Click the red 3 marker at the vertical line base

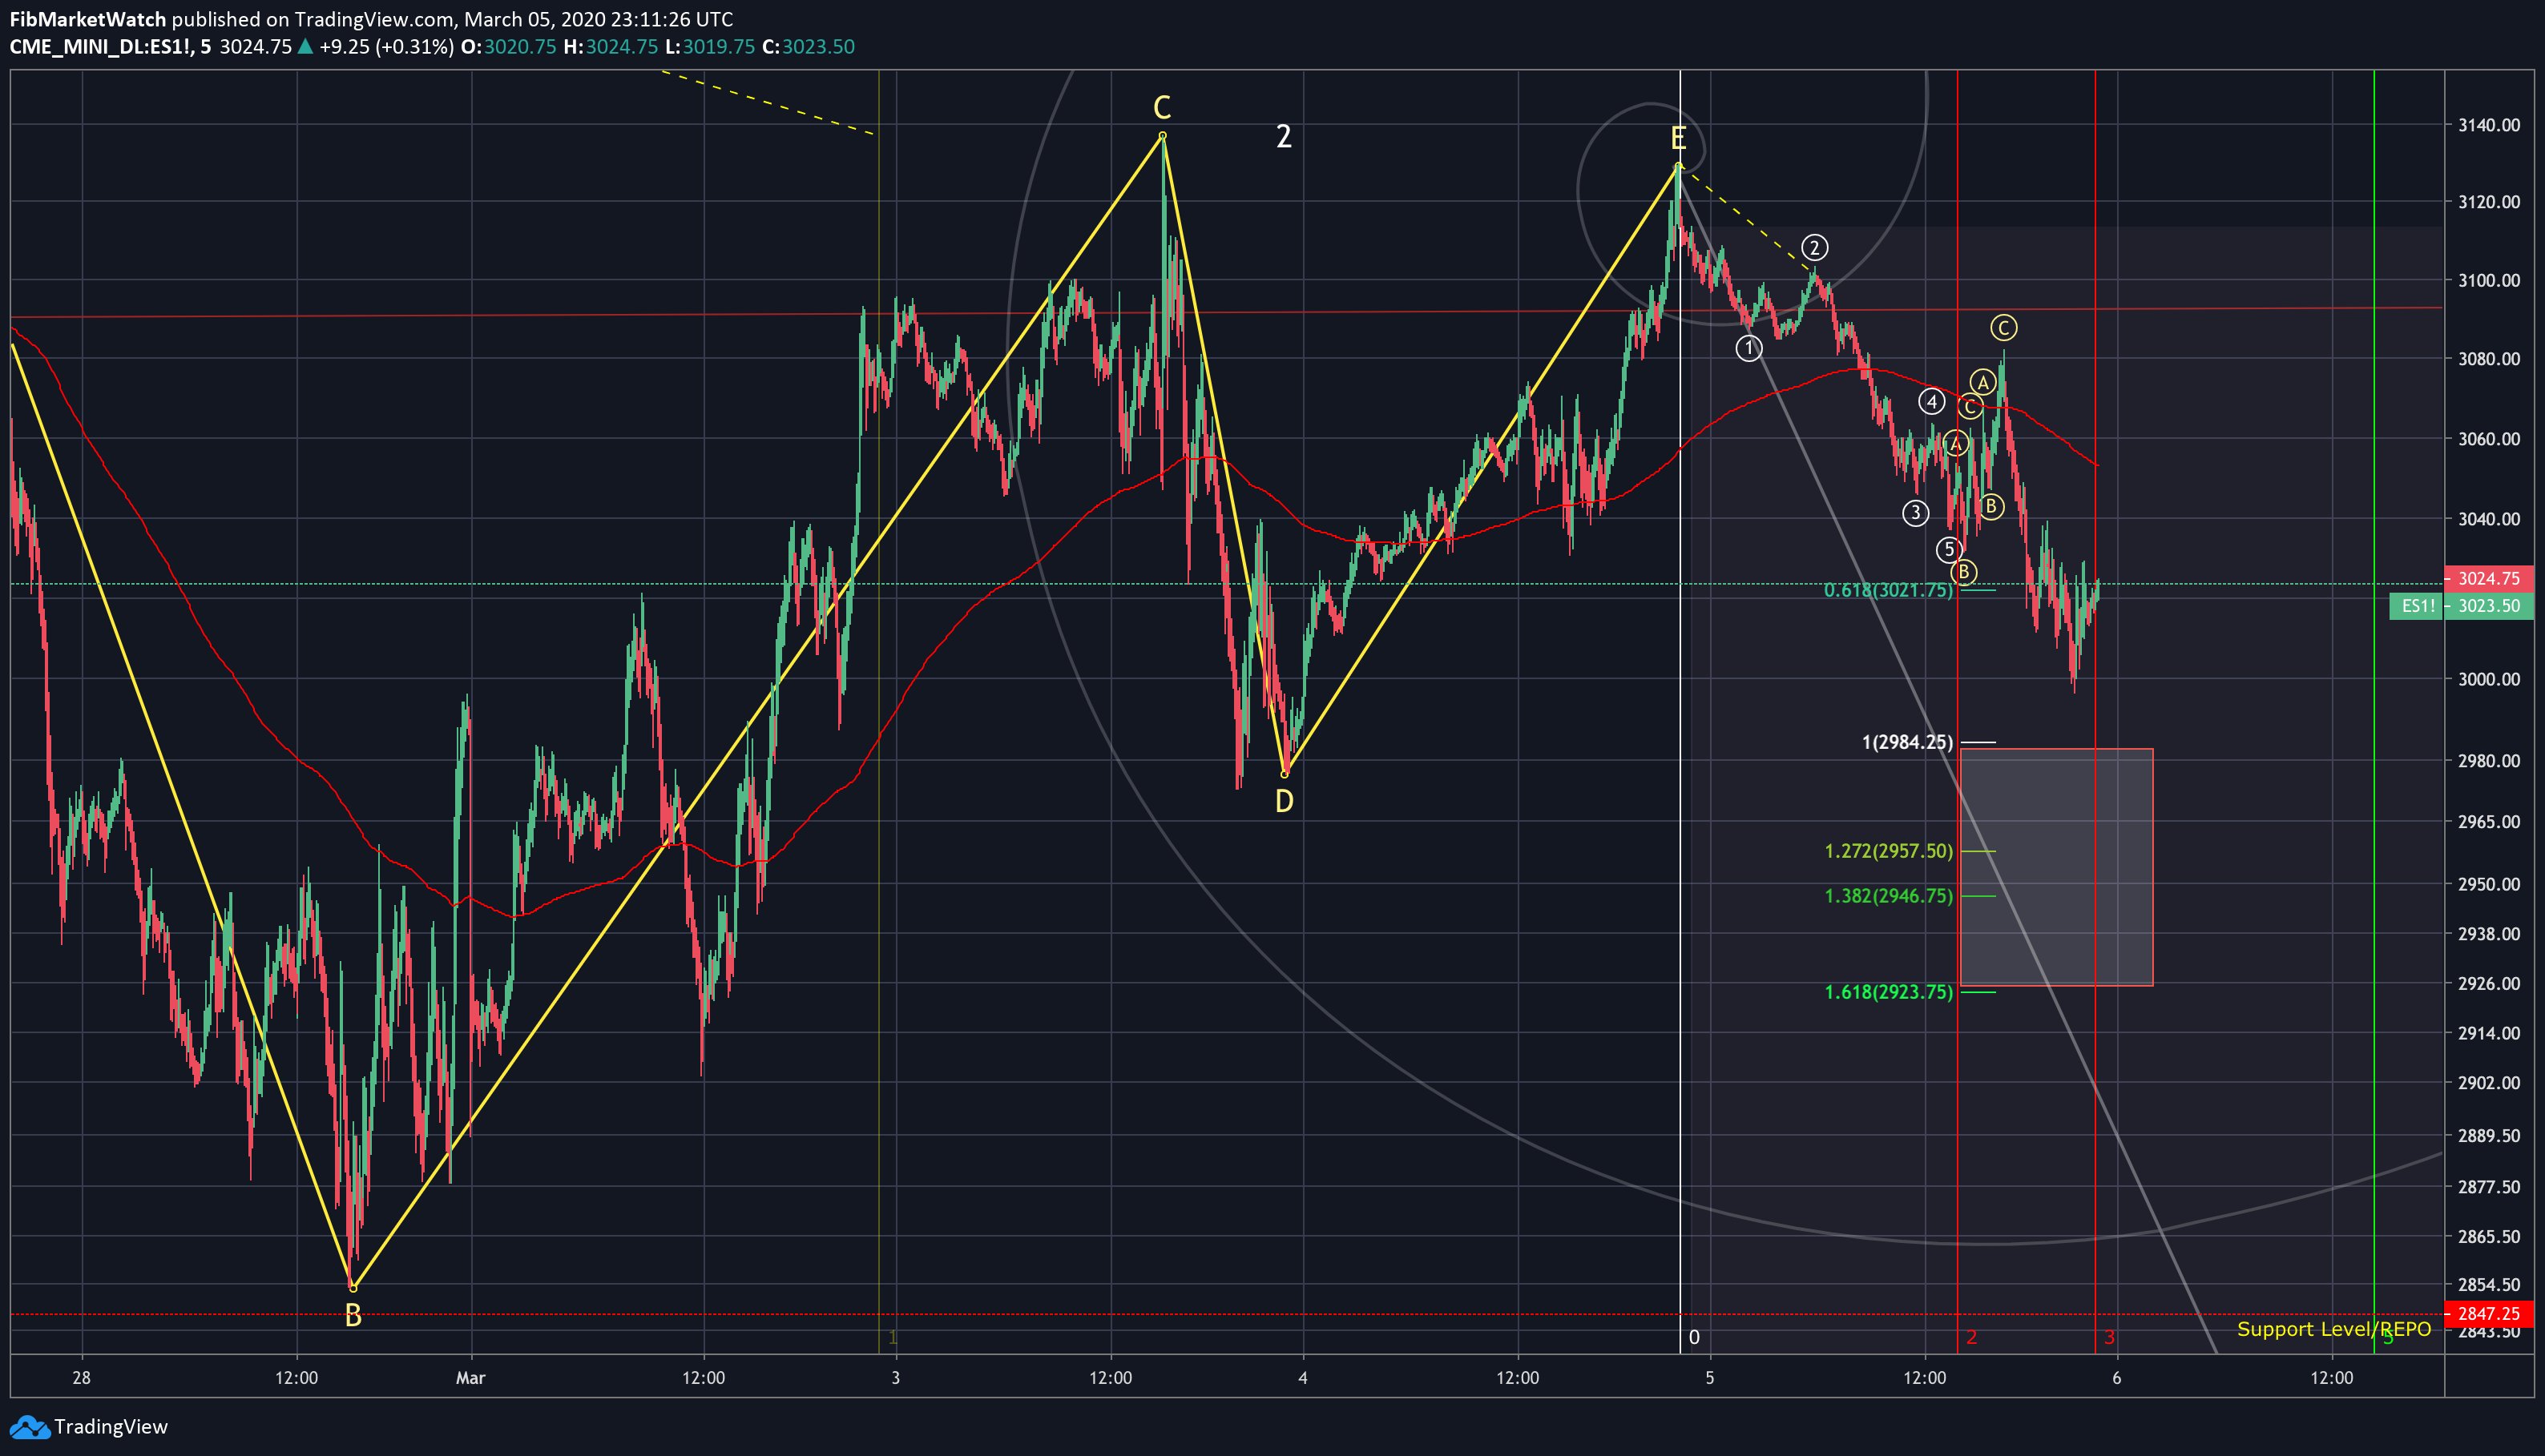coord(2110,1337)
